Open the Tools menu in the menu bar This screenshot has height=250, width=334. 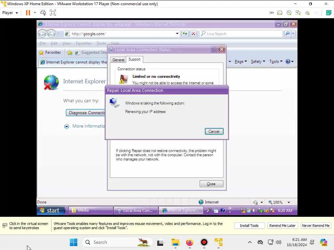pos(101,43)
